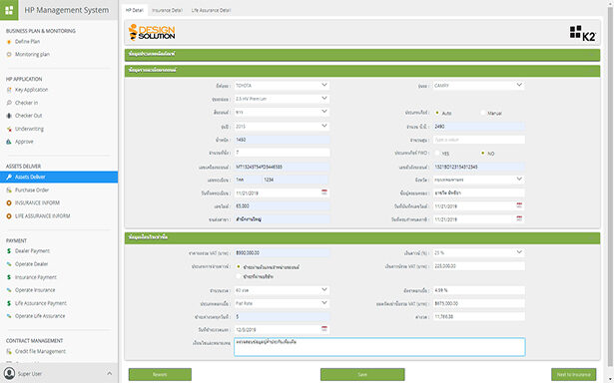
Task: Click the Insurance Payment dollar icon
Action: coord(9,277)
